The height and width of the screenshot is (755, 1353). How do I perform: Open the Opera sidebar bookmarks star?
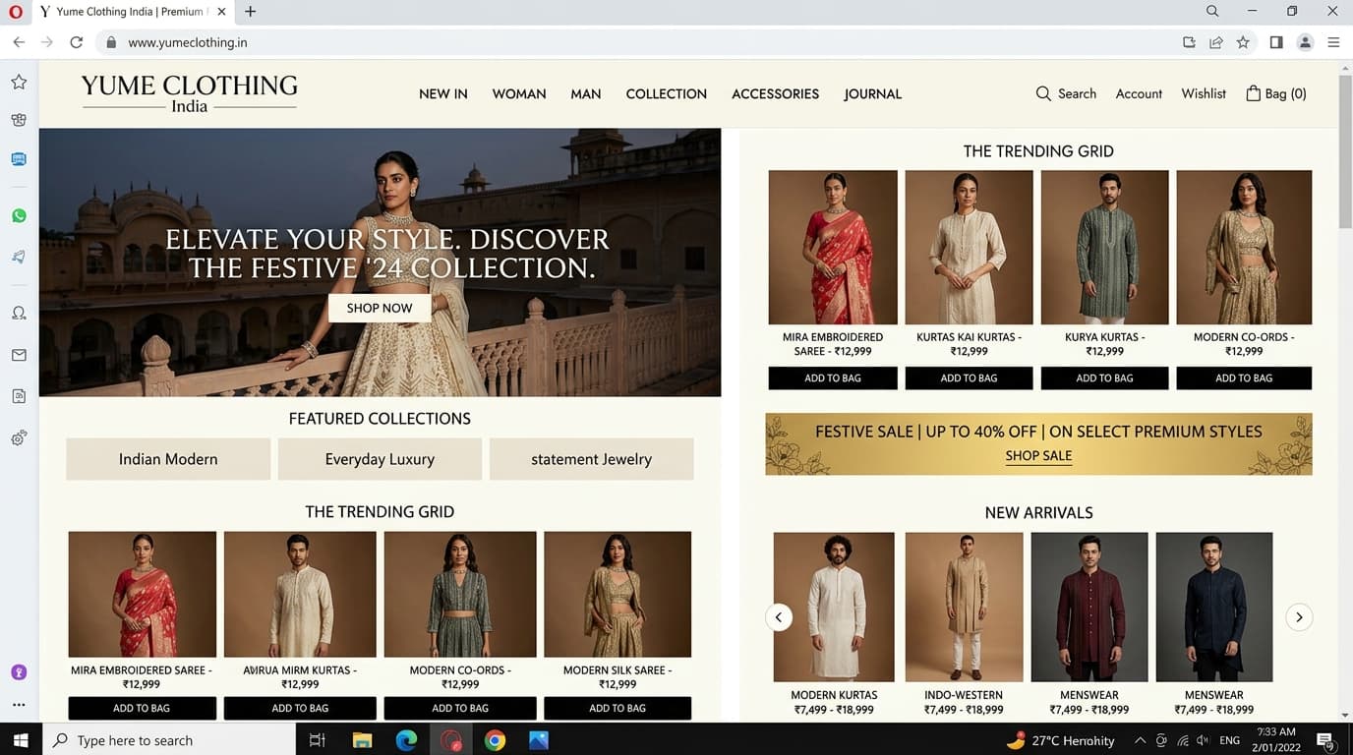pos(19,82)
